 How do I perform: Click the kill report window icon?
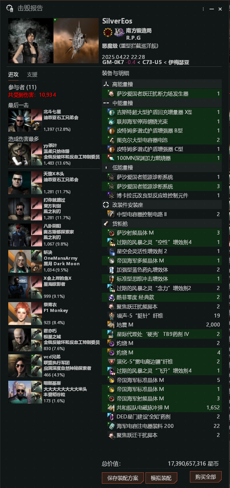pyautogui.click(x=10, y=8)
